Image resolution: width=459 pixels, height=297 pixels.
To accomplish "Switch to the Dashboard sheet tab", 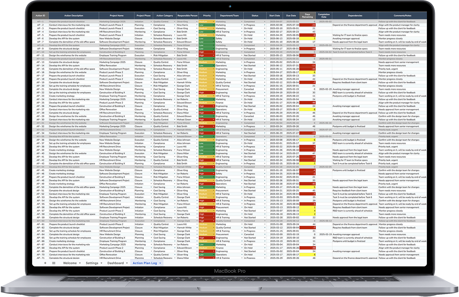I will 116,263.
